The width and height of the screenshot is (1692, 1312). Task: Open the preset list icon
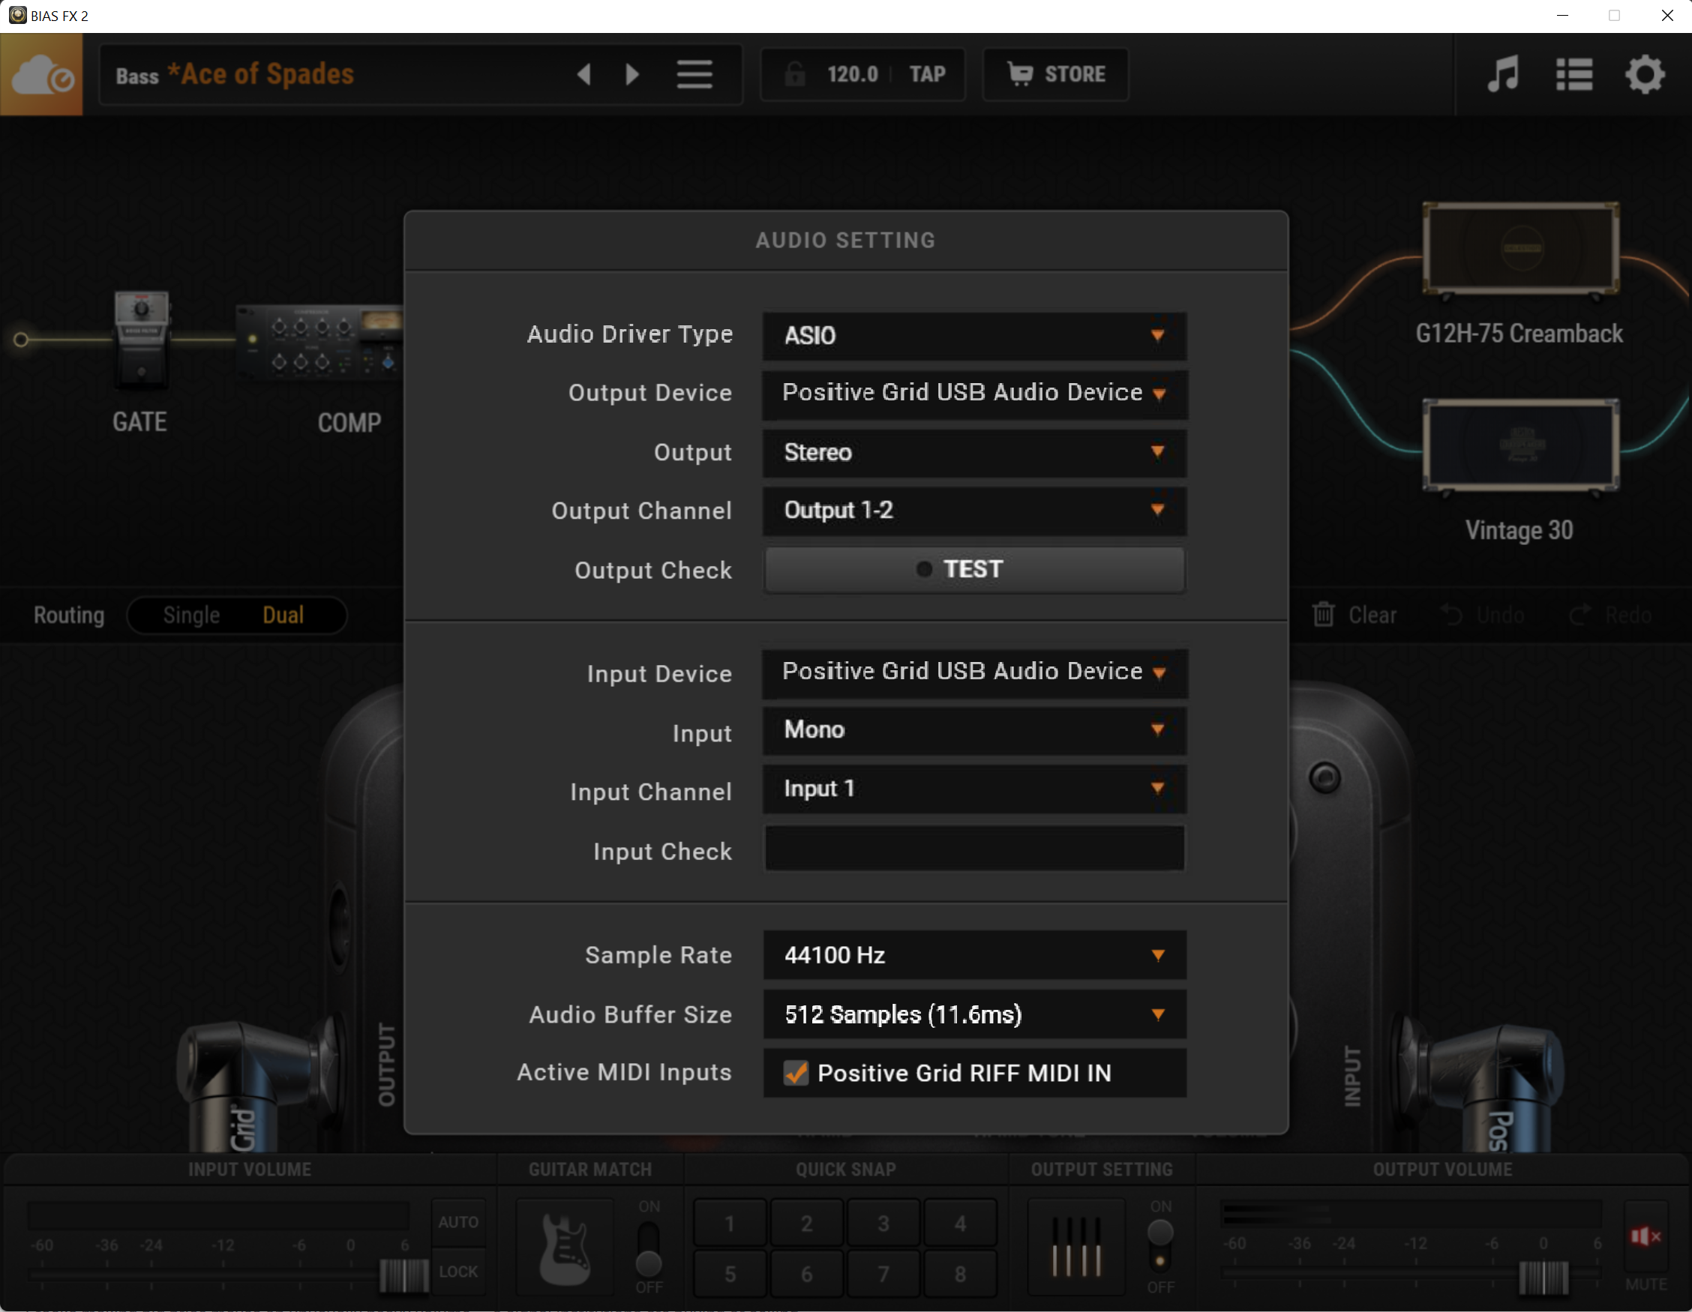coord(1574,74)
